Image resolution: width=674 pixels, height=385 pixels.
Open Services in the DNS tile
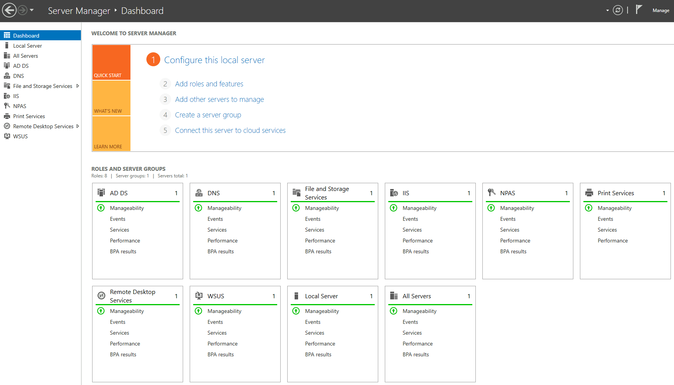[217, 230]
